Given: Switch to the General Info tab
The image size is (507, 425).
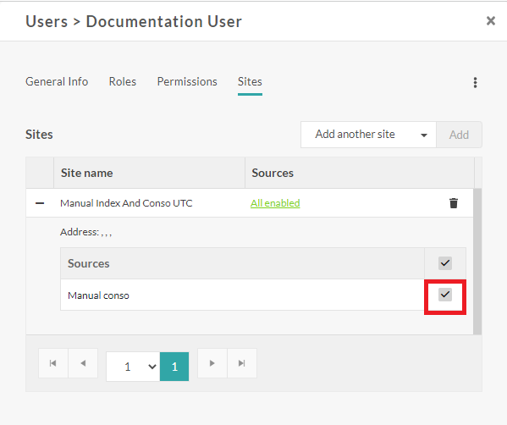Looking at the screenshot, I should (57, 81).
